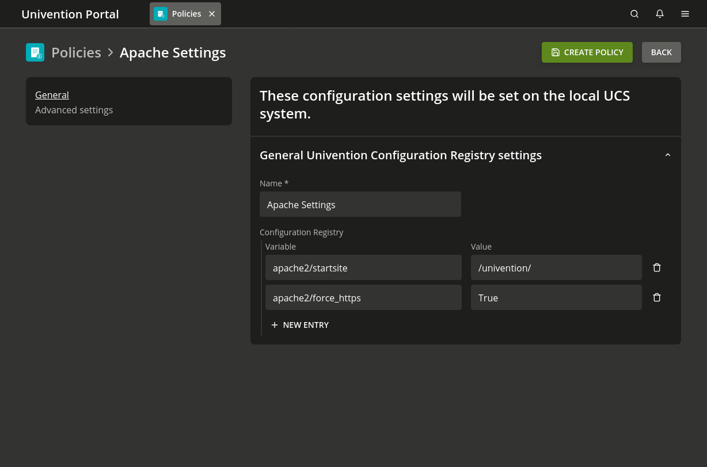707x467 pixels.
Task: Add a New Entry row
Action: (x=300, y=325)
